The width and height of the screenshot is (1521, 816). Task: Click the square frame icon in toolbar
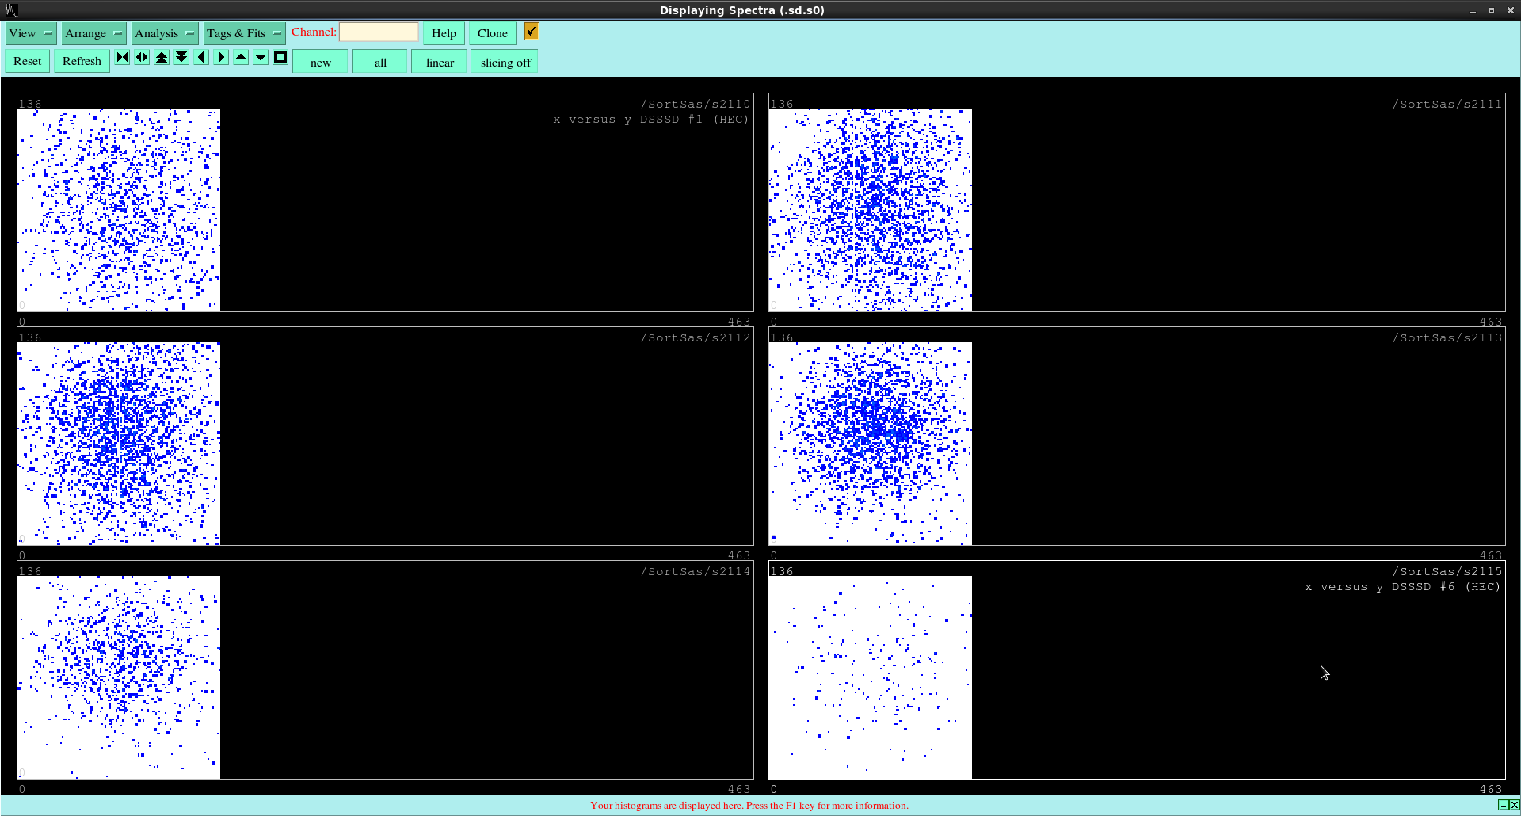280,57
